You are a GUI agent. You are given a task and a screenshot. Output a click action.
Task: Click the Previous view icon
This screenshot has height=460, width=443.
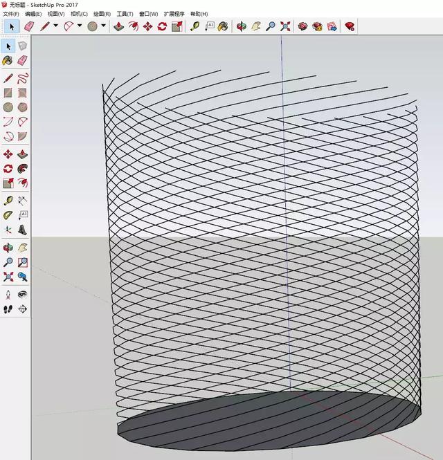pos(22,277)
